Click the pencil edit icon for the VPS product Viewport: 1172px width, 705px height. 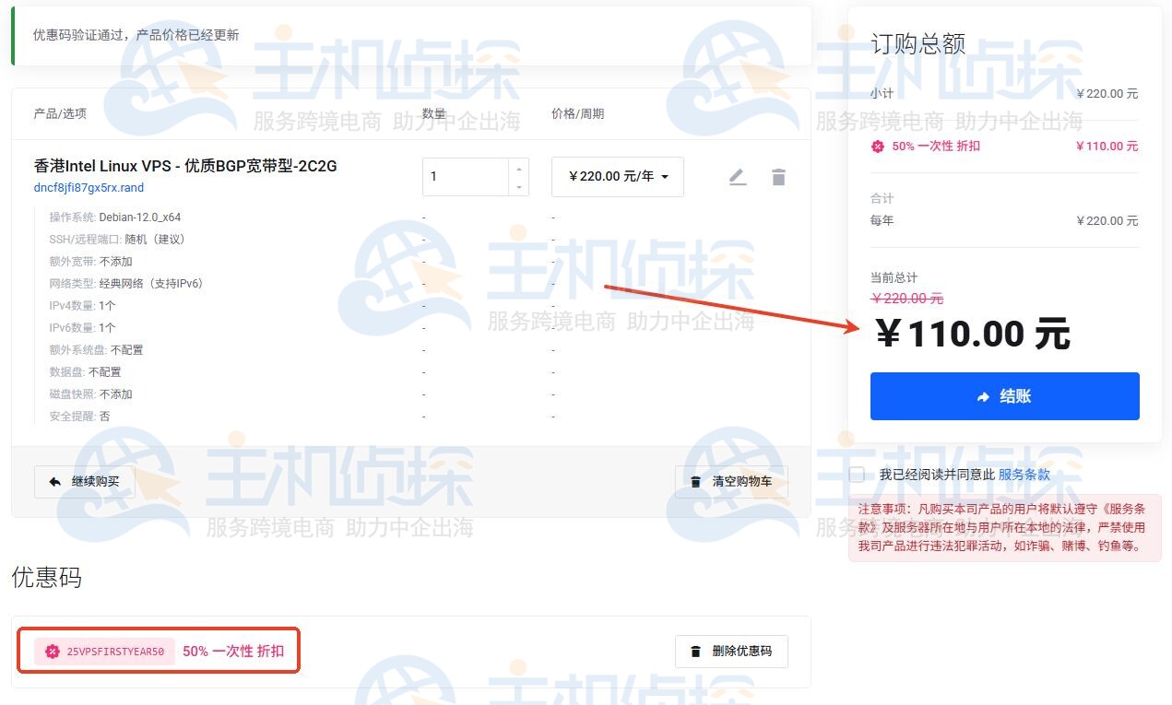click(x=738, y=175)
